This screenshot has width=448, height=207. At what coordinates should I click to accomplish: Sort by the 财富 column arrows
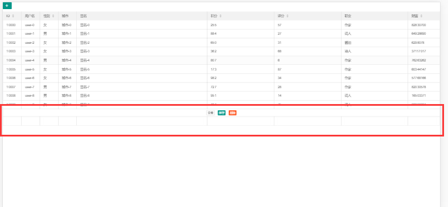click(x=421, y=16)
